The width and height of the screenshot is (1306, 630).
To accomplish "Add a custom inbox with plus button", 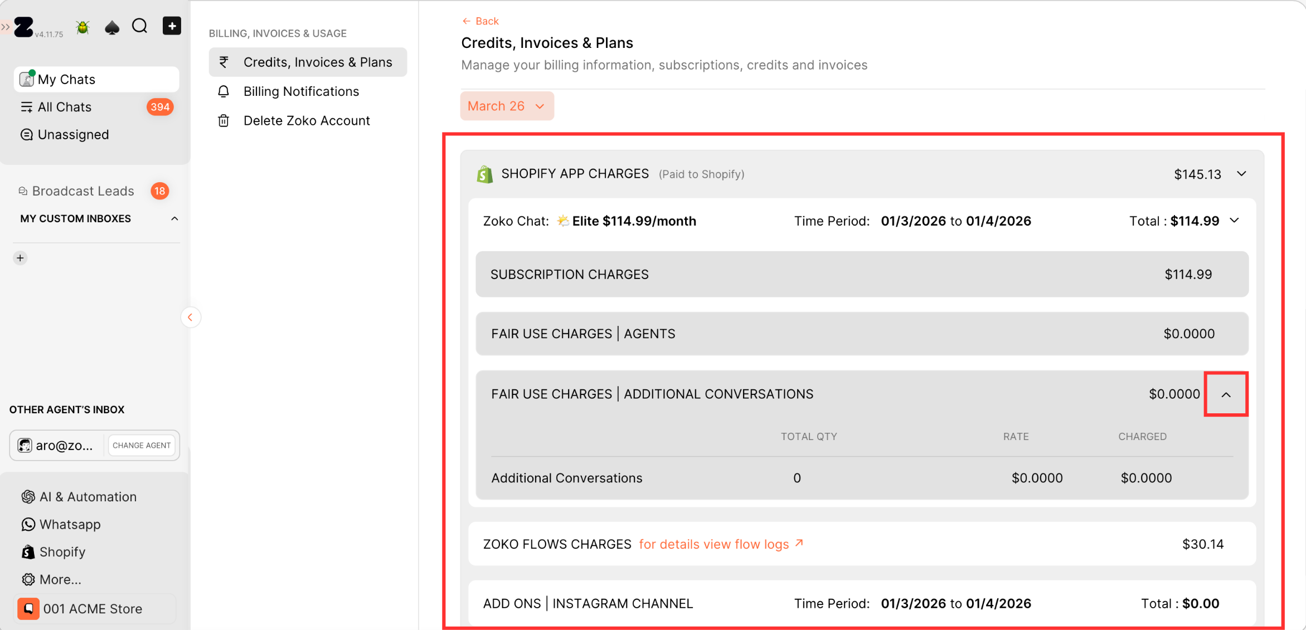I will click(x=21, y=258).
